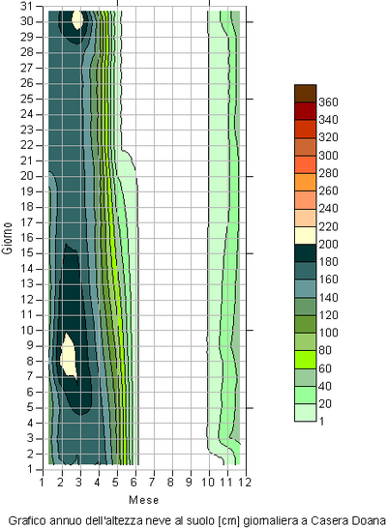Click the darkest teal legend swatch between 180 and 200
This screenshot has width=387, height=528.
[x=305, y=253]
